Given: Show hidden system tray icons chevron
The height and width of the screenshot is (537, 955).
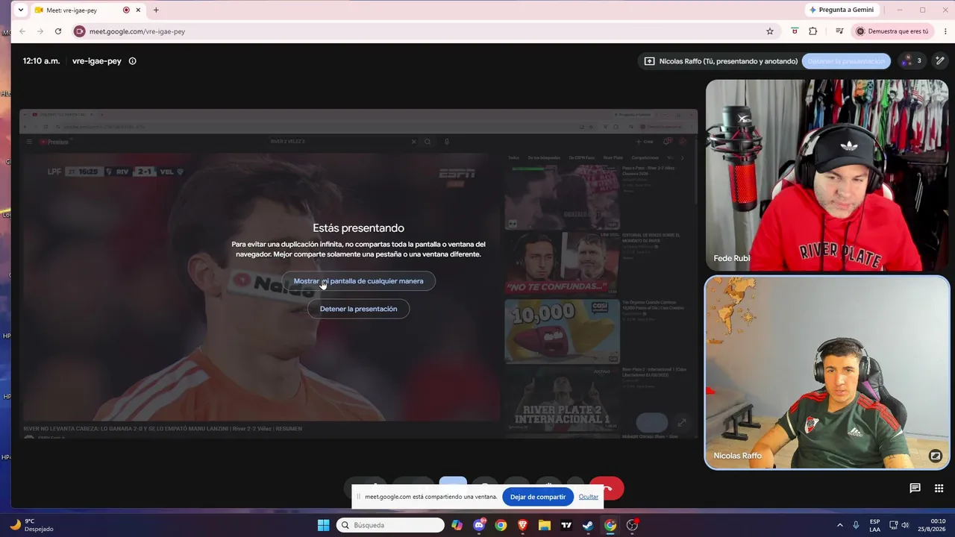Looking at the screenshot, I should [x=839, y=525].
